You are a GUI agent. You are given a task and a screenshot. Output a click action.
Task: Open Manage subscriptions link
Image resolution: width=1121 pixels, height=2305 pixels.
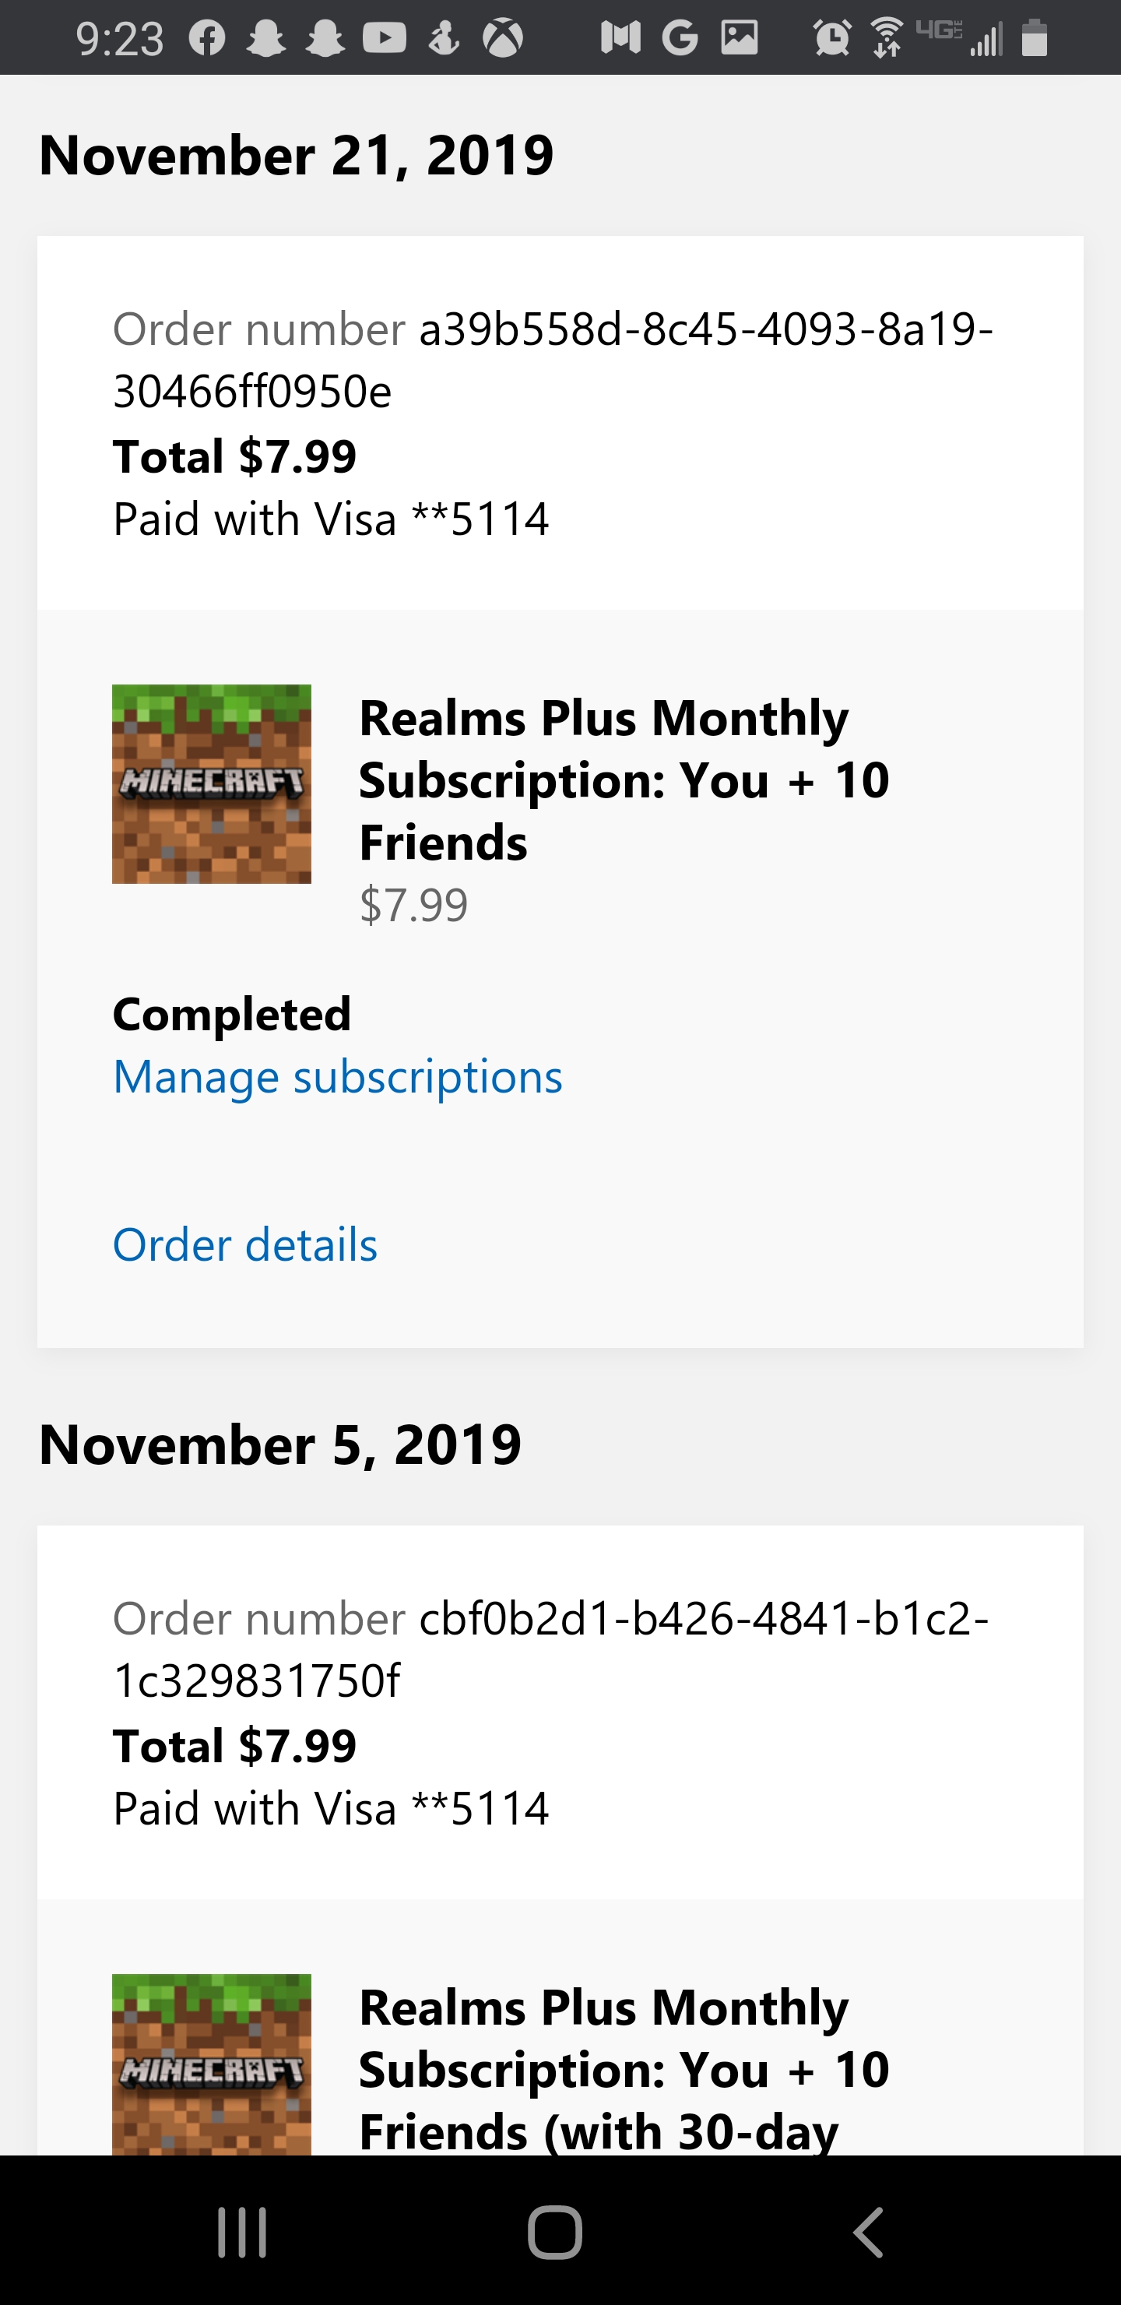pos(337,1075)
